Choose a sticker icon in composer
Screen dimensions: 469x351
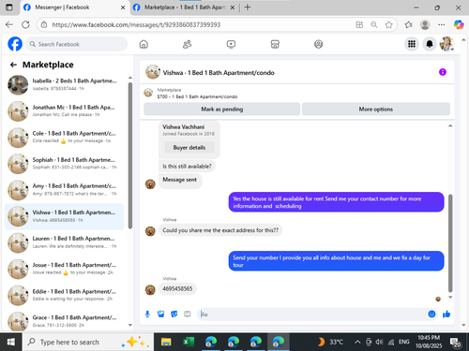click(174, 314)
